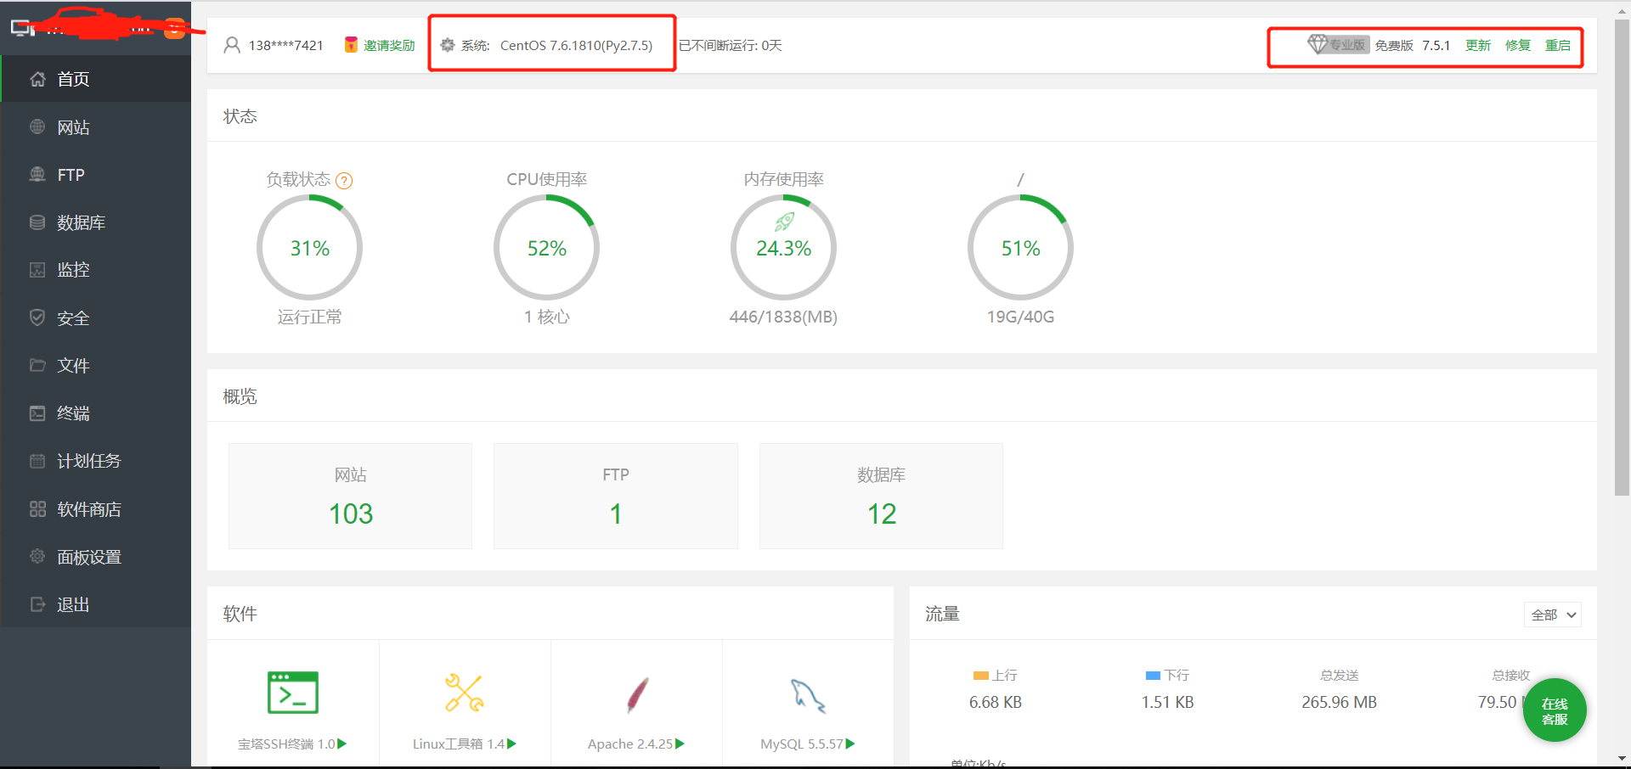
Task: Click the calendar icon beside 计划任务
Action: click(x=37, y=461)
